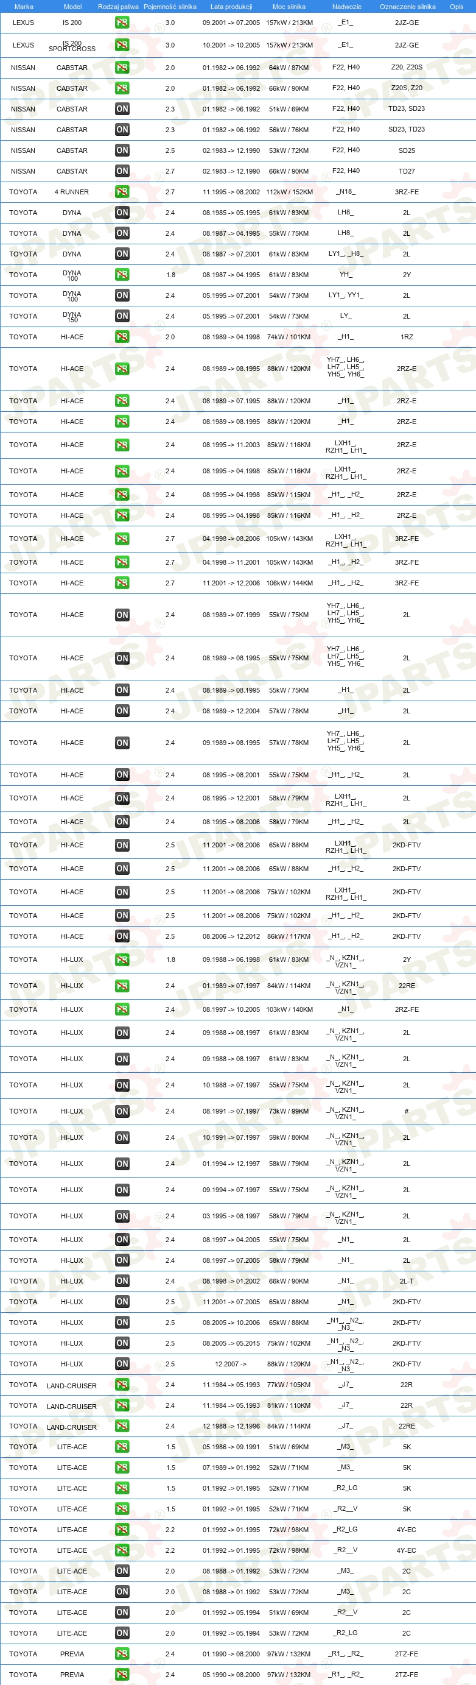Click petrol icon in LAND-CRUISER 22RE row
476x1685 pixels.
point(122,1426)
